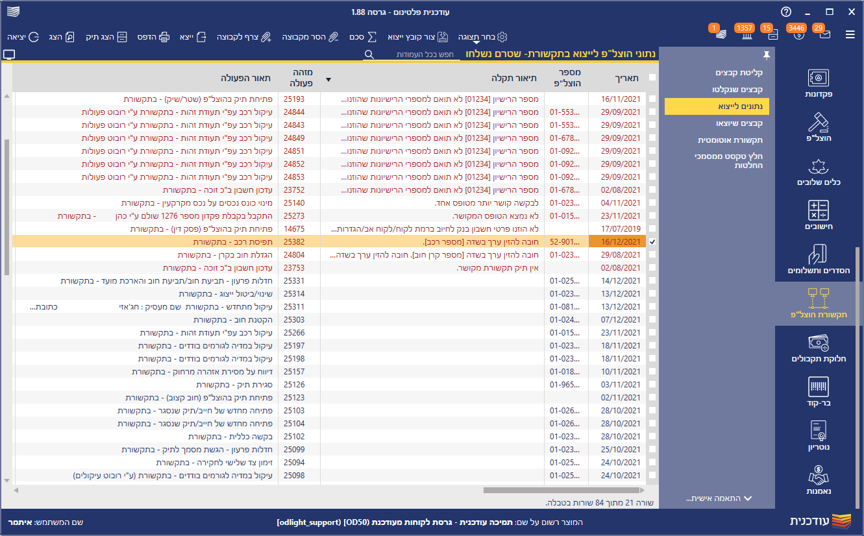Click the הצג preview icon
The height and width of the screenshot is (536, 864).
(71, 37)
